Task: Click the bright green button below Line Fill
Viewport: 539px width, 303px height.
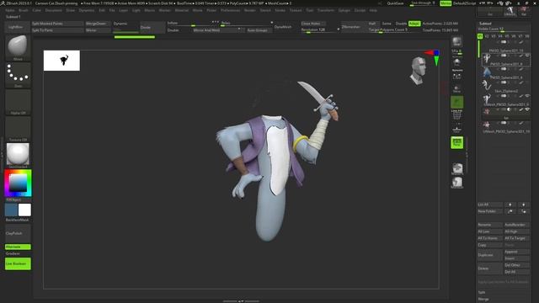Action: (456, 142)
